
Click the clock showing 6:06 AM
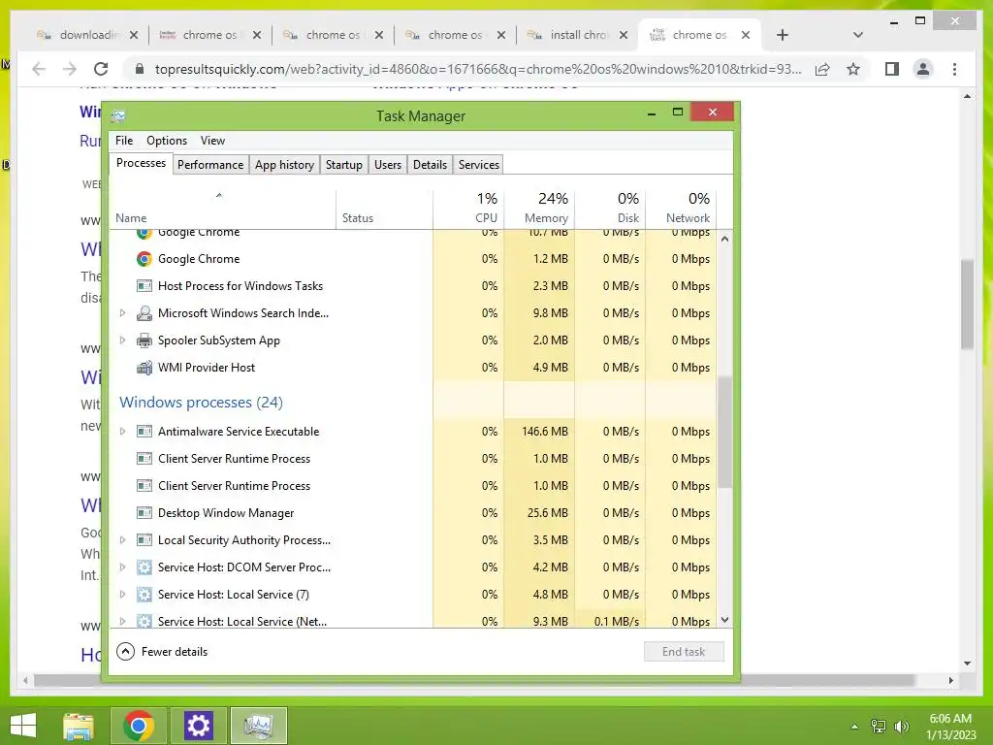[950, 719]
